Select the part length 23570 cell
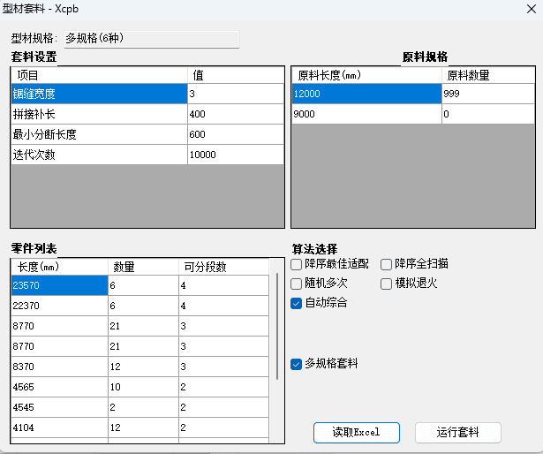The height and width of the screenshot is (454, 543). [59, 285]
